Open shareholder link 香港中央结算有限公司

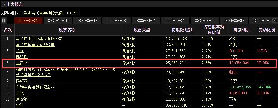pyautogui.click(x=36, y=87)
